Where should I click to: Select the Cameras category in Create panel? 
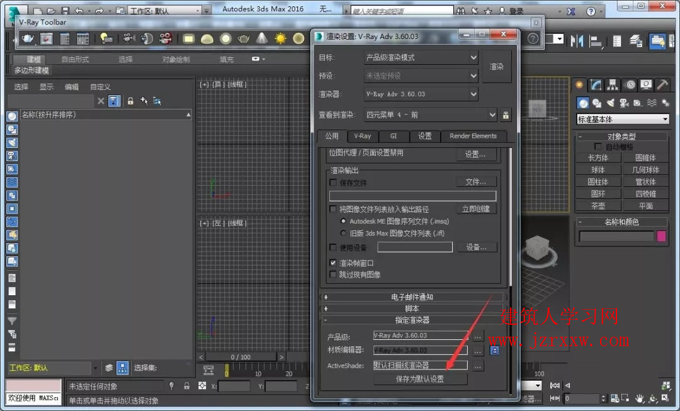click(x=624, y=103)
